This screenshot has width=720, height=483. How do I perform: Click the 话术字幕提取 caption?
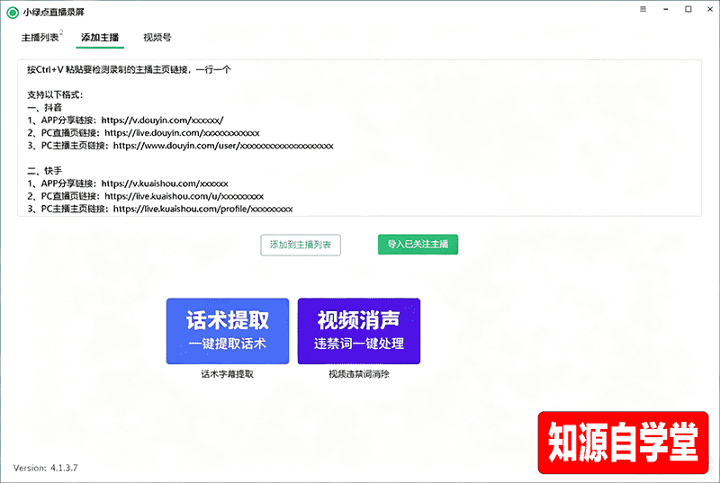coord(228,374)
